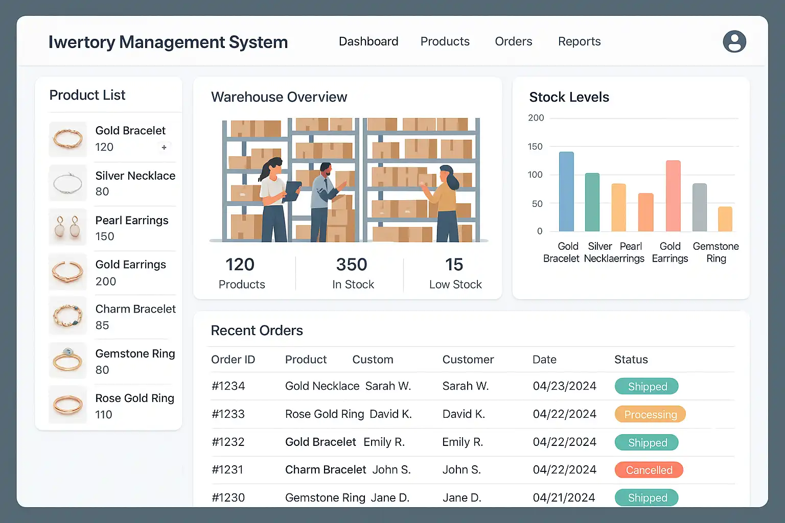Sort orders by the Date column header
This screenshot has height=523, width=785.
544,360
